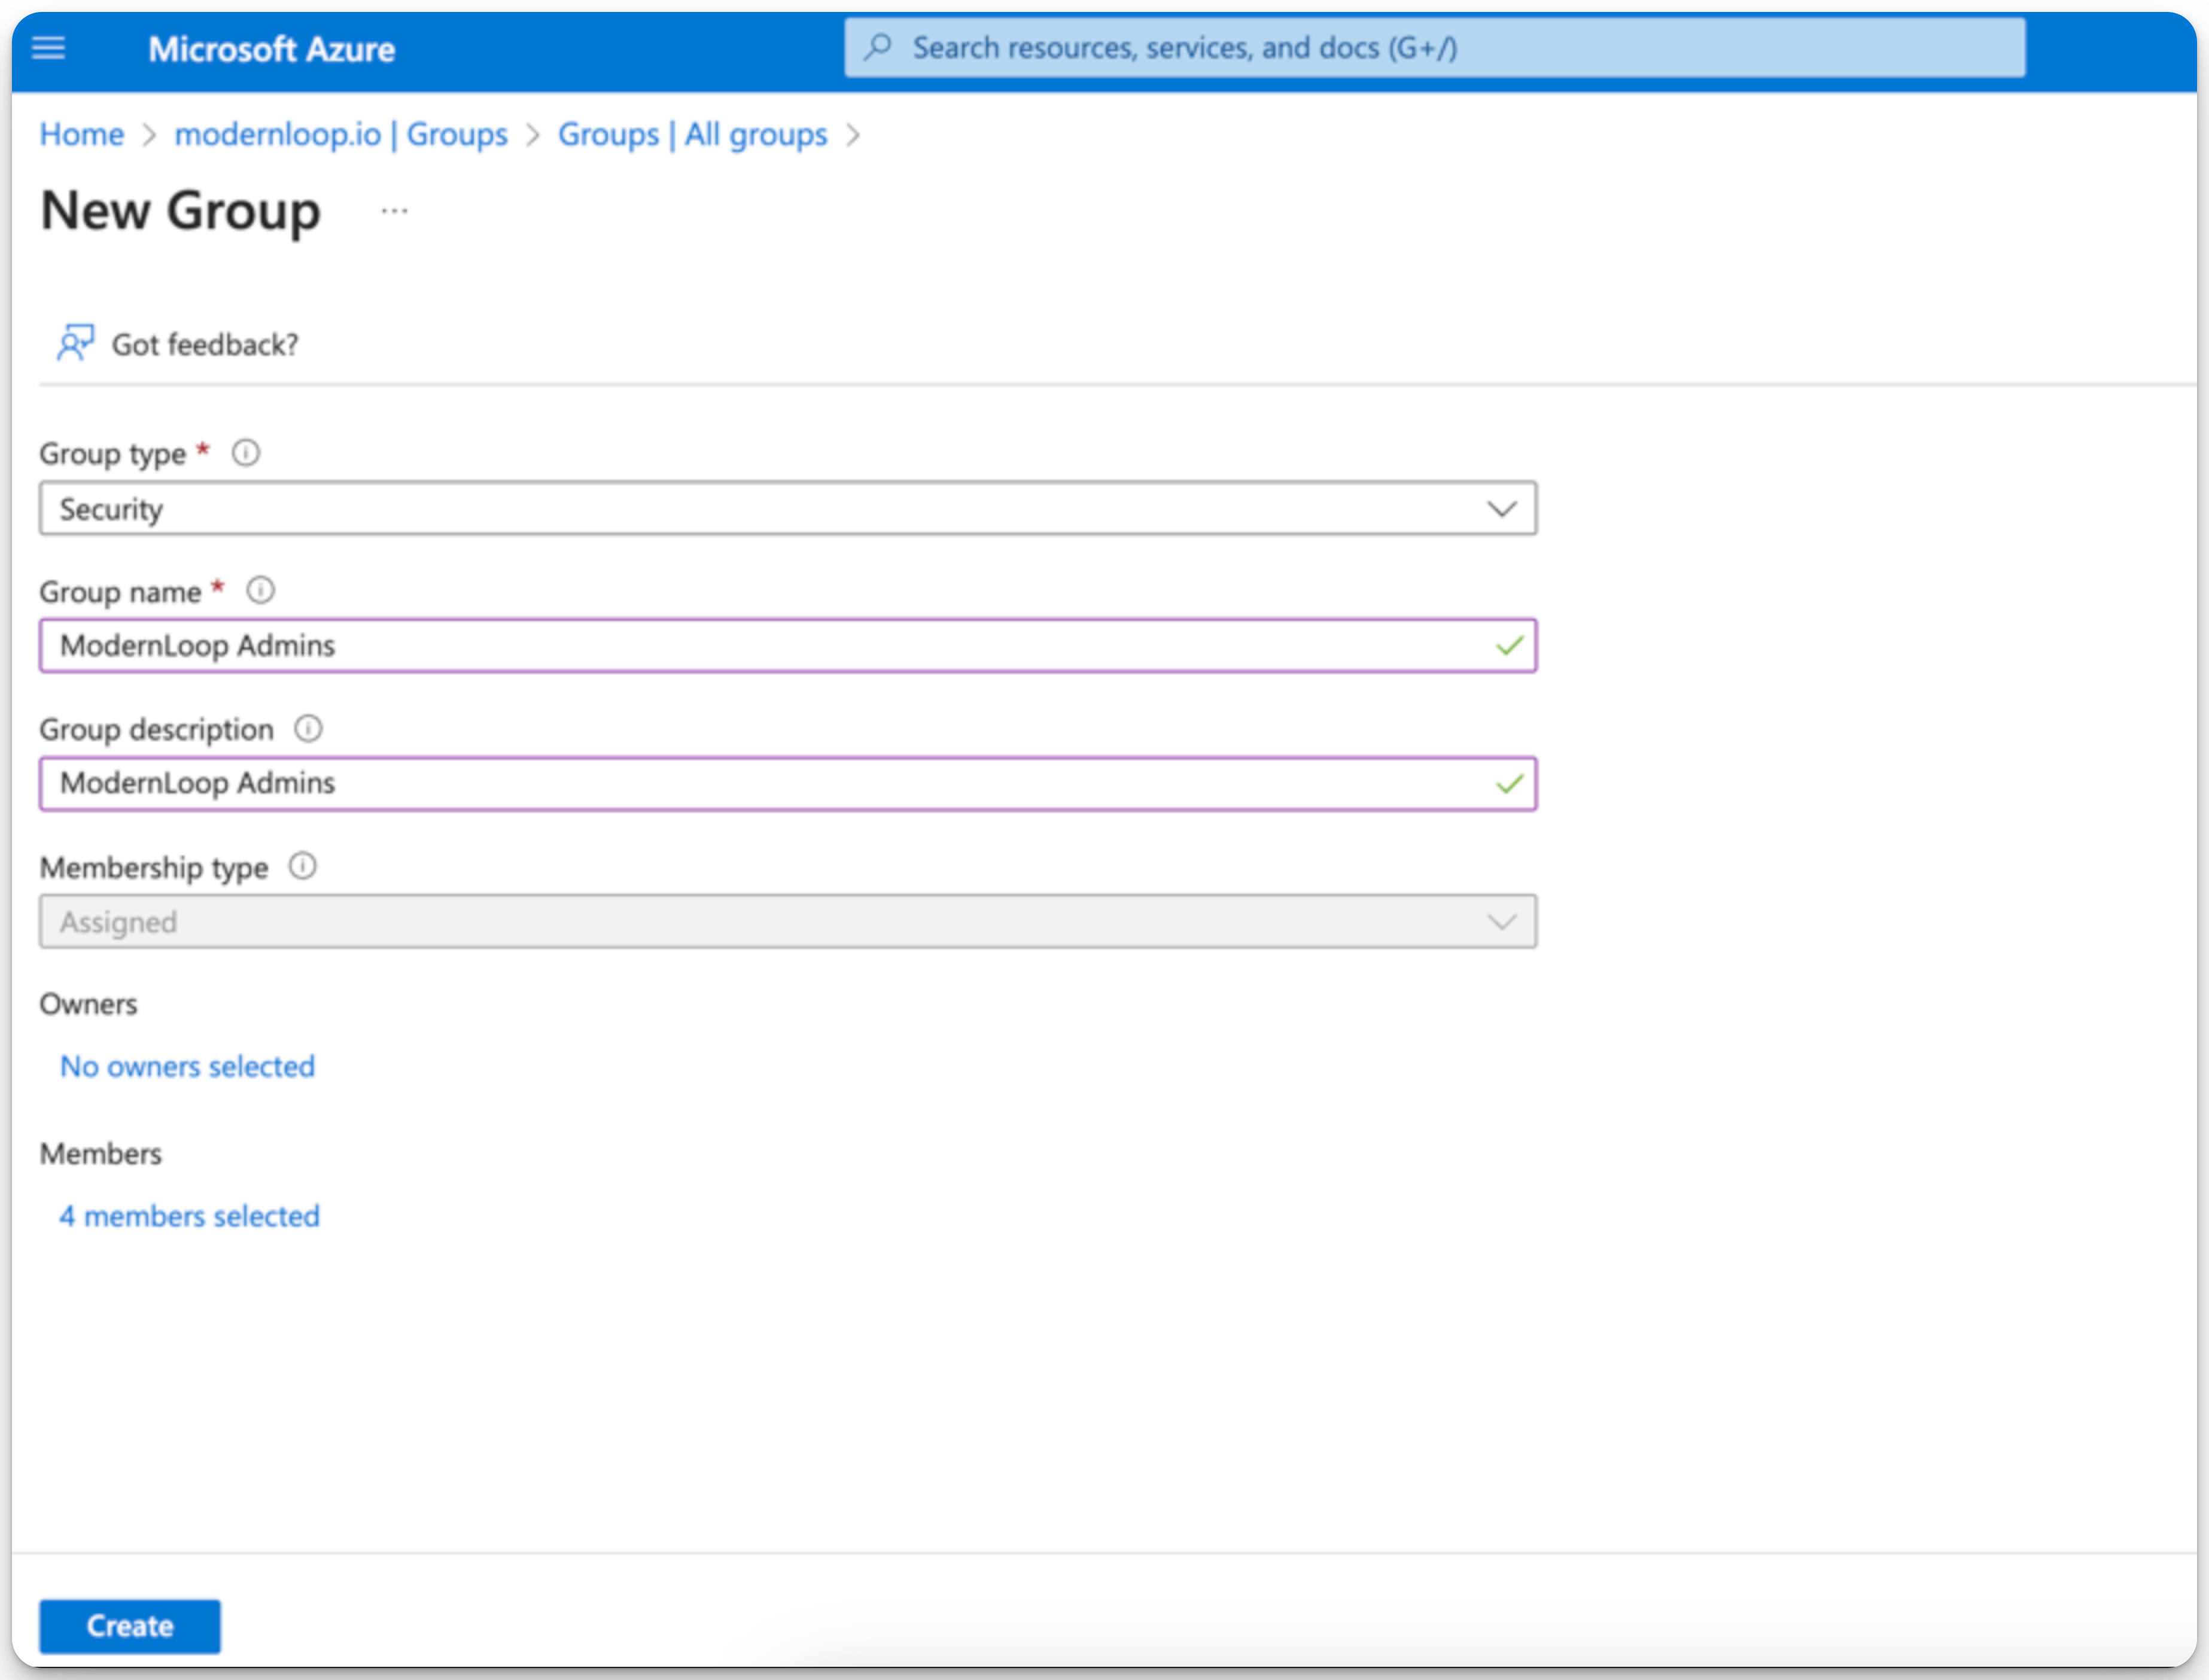Show Group name info tooltip icon
This screenshot has height=1680, width=2209.
tap(261, 591)
